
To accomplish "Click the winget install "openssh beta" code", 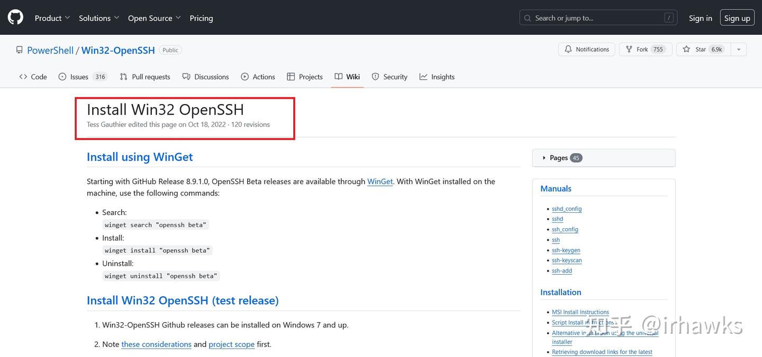I will coord(157,250).
